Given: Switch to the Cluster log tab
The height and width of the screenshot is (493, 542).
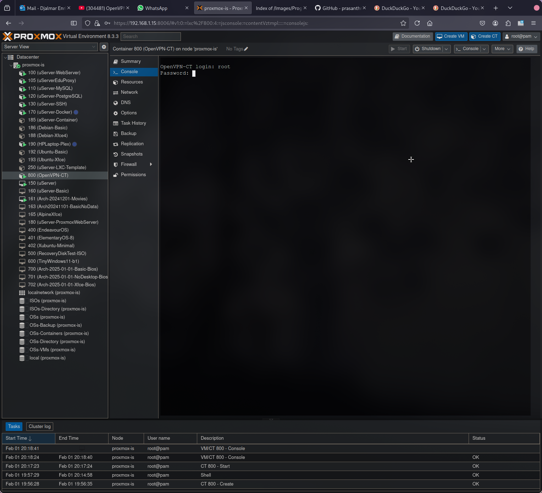Looking at the screenshot, I should click(x=40, y=427).
